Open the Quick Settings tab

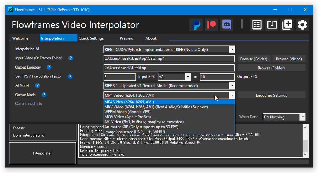coord(91,38)
